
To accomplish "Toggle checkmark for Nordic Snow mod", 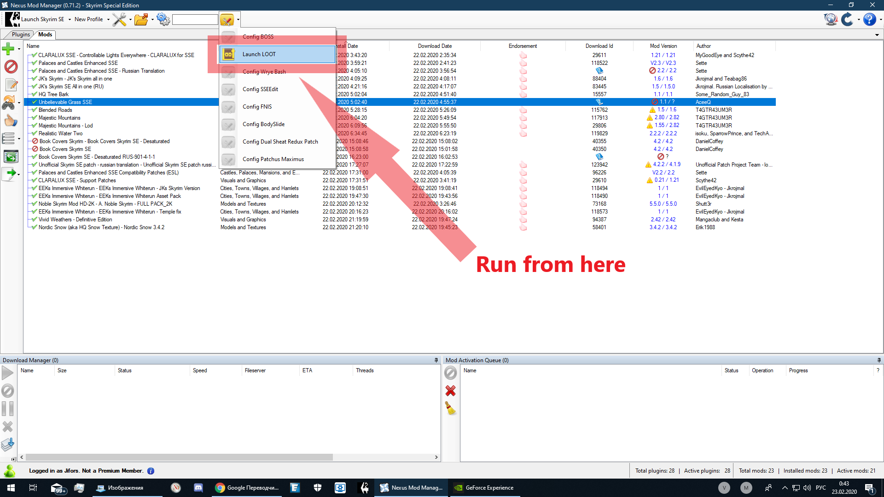I will click(x=34, y=227).
